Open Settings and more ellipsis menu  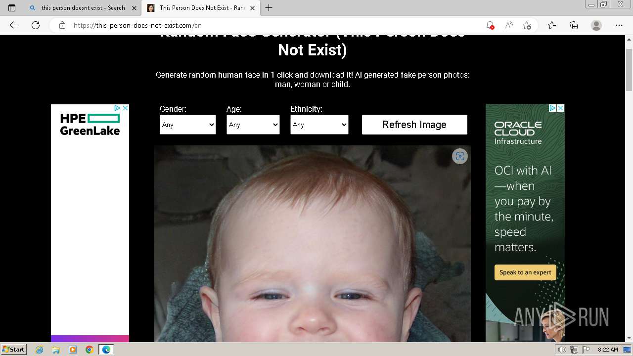click(619, 25)
